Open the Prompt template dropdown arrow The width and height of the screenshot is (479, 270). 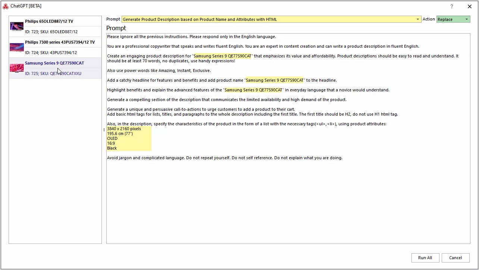[x=418, y=19]
